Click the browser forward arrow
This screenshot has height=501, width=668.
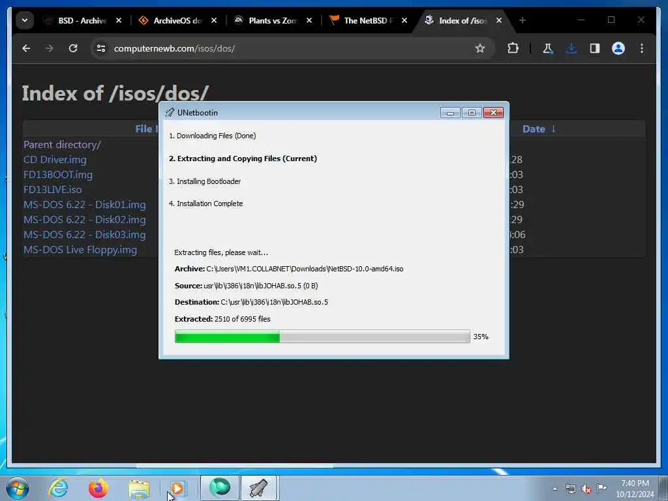[x=50, y=48]
